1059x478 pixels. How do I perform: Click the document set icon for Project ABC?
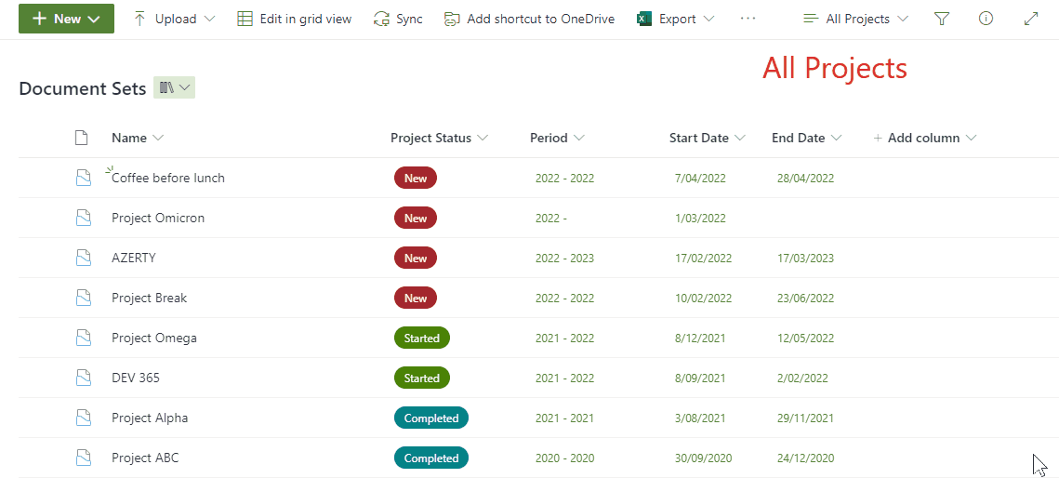tap(83, 458)
